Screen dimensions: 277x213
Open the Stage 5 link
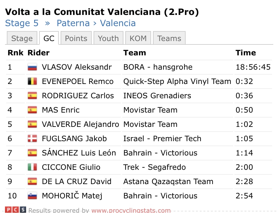click(x=22, y=23)
